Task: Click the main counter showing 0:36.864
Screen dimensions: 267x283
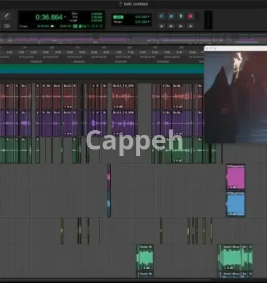Action: click(49, 17)
